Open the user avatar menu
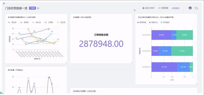This screenshot has width=204, height=95. [x=190, y=8]
